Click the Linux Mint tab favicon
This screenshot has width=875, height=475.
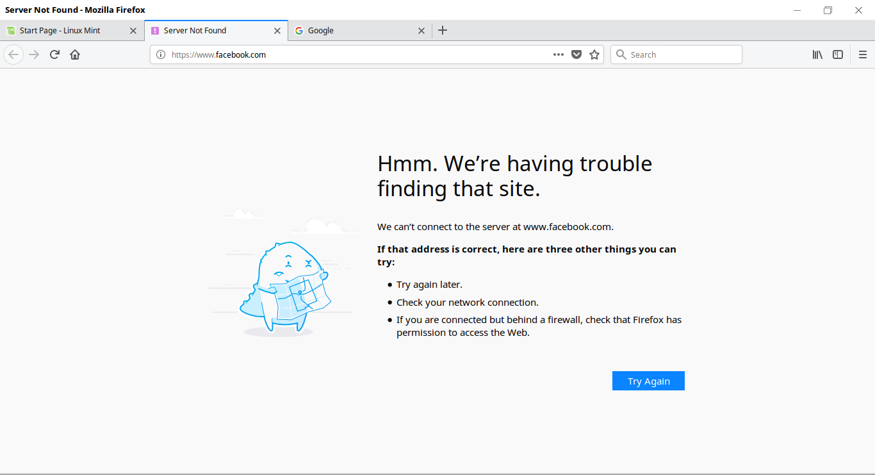coord(11,30)
